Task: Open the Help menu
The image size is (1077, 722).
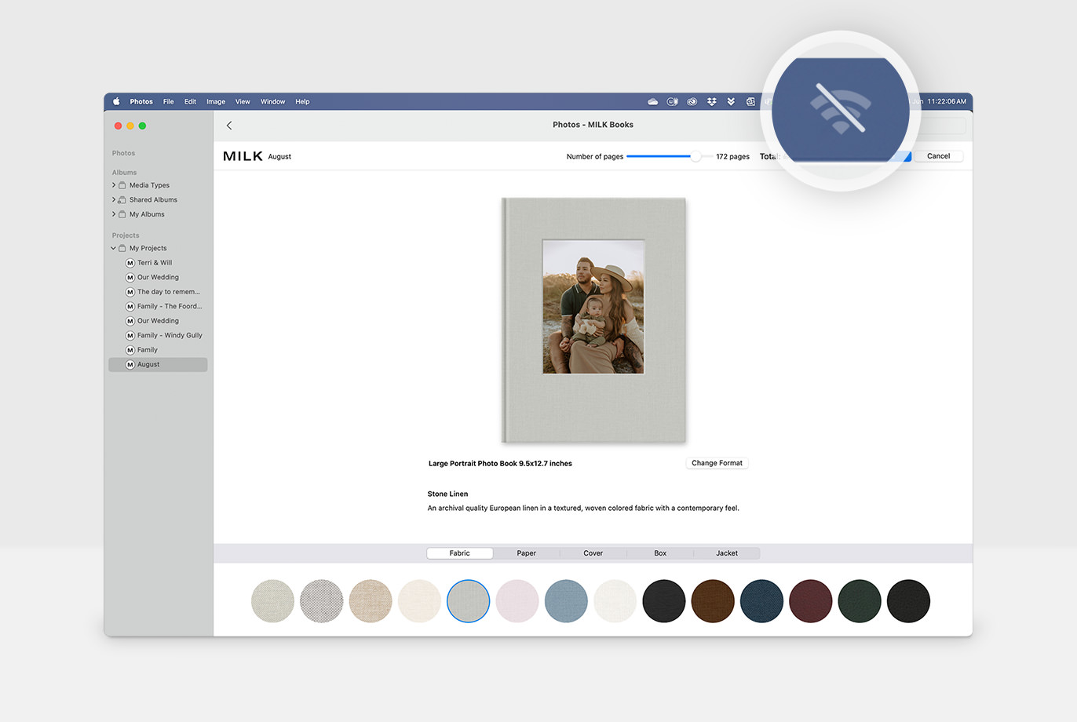Action: [x=302, y=101]
